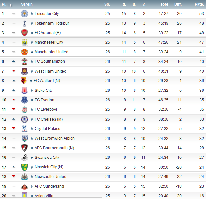This screenshot has width=206, height=199.
Task: Click the Swansea City swan crest
Action: [24, 158]
